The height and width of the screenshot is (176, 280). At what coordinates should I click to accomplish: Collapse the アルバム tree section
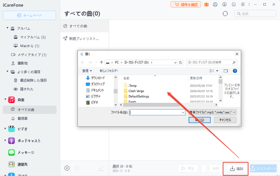tap(7, 28)
